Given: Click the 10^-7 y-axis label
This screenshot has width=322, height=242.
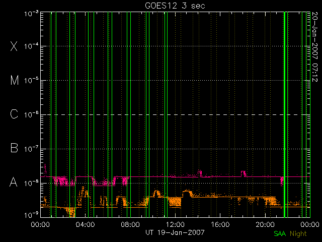Looking at the screenshot, I should [31, 149].
